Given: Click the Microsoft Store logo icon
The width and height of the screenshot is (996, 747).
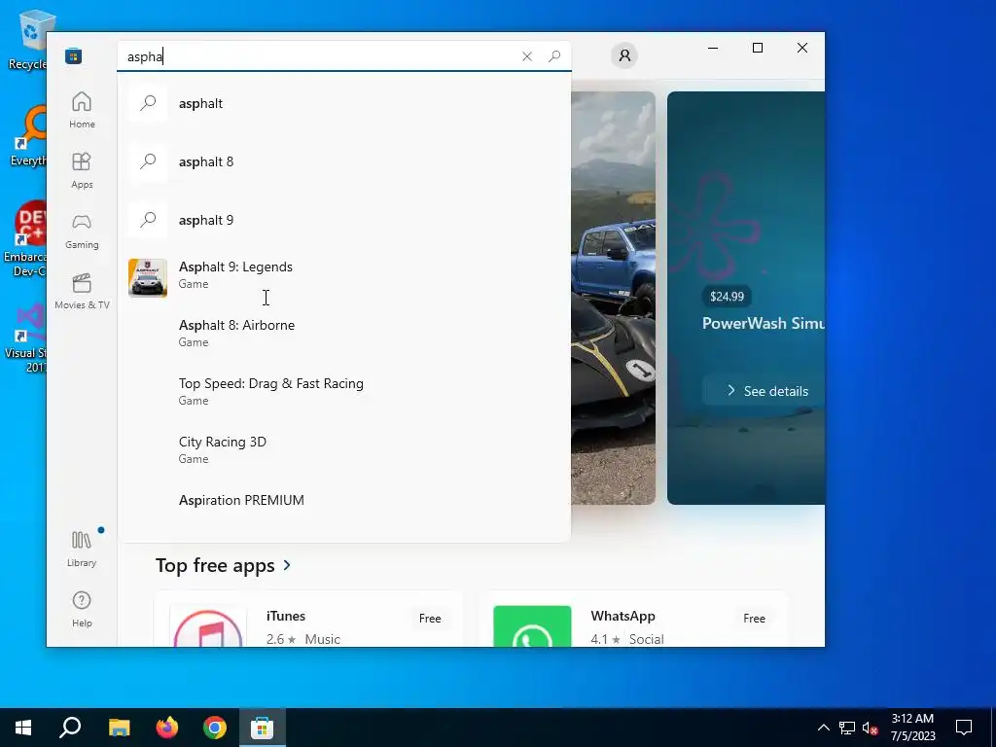Looking at the screenshot, I should tap(74, 55).
